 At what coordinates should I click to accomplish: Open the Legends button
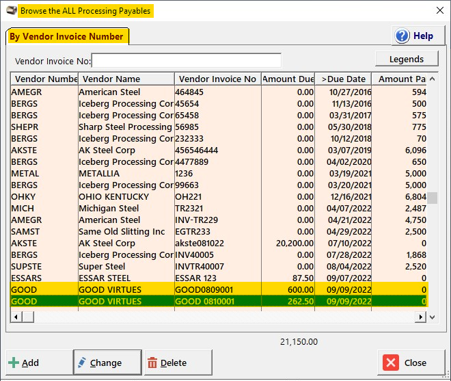tap(407, 59)
